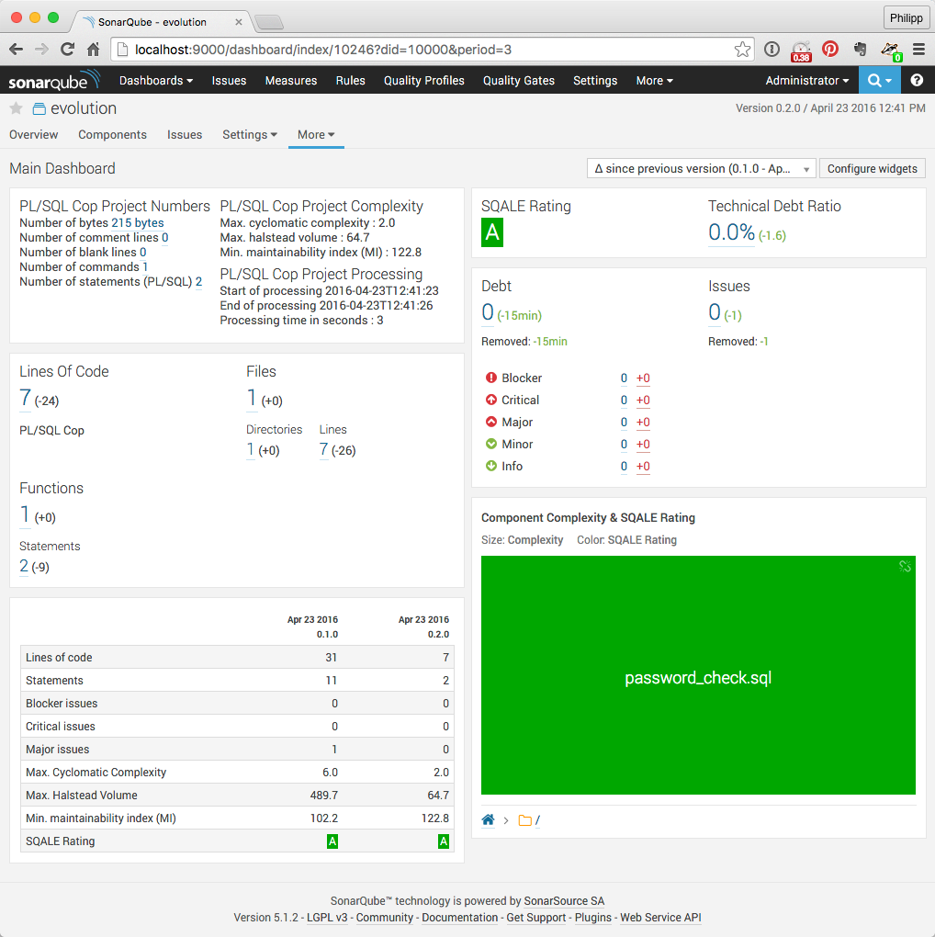The width and height of the screenshot is (935, 937).
Task: Open the Technical Debt Ratio 0.0% value
Action: 731,232
